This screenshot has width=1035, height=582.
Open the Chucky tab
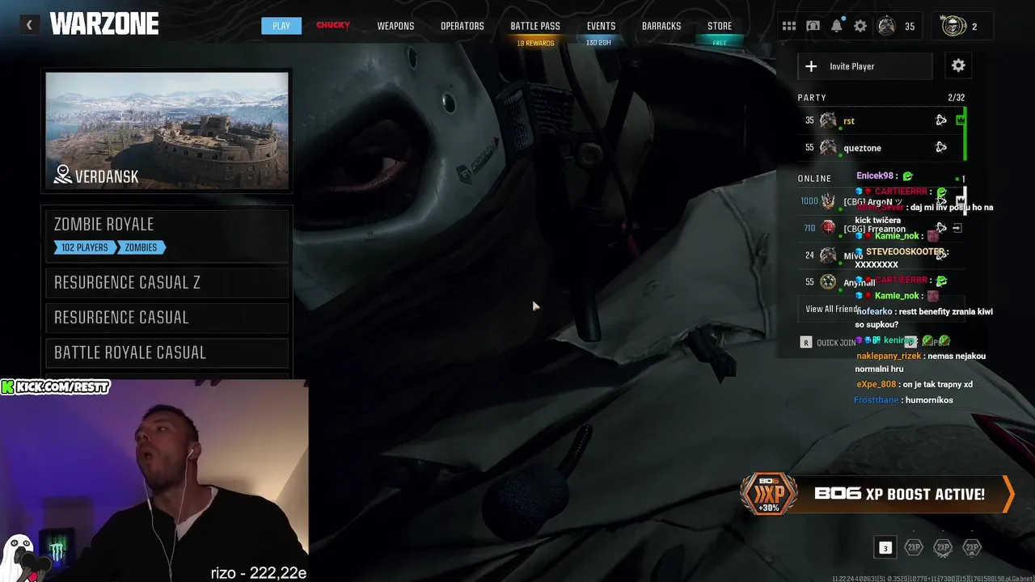tap(333, 25)
